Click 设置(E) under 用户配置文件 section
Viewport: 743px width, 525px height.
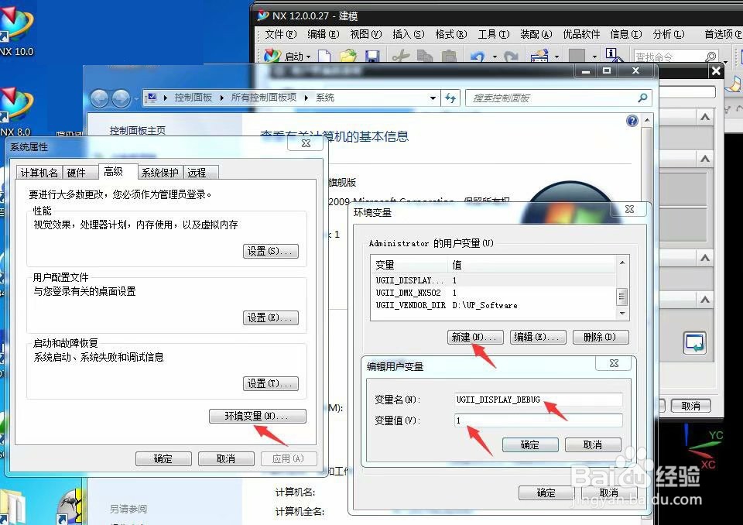pyautogui.click(x=271, y=317)
